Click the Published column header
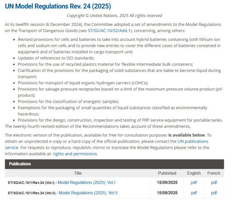233x201 pixels. point(167,173)
